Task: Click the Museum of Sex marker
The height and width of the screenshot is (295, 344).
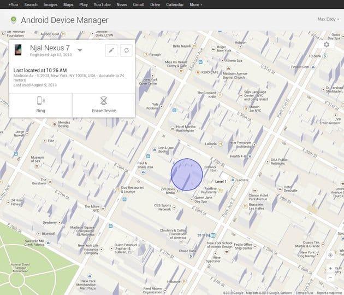Action: point(37,166)
